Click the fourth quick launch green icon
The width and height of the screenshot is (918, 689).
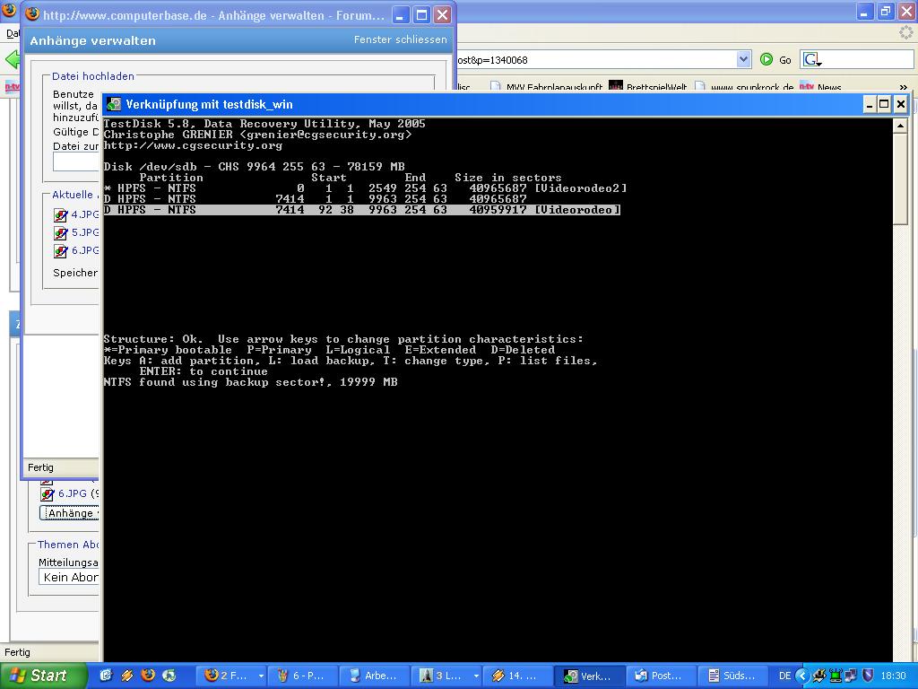coord(169,675)
